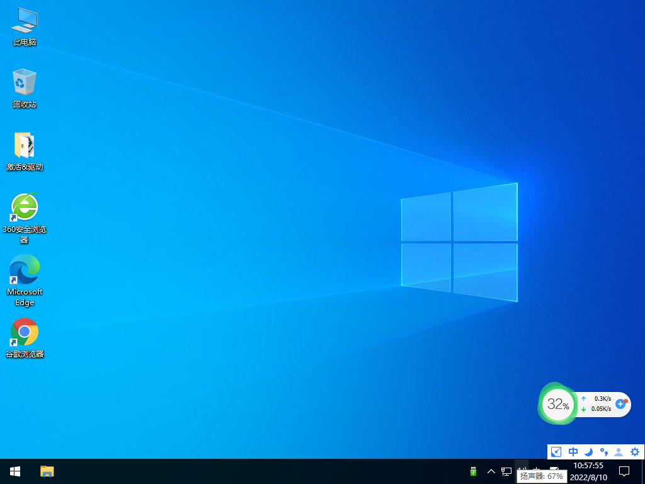Open the Action Center notifications
Screen dimensions: 645x484
[x=624, y=471]
